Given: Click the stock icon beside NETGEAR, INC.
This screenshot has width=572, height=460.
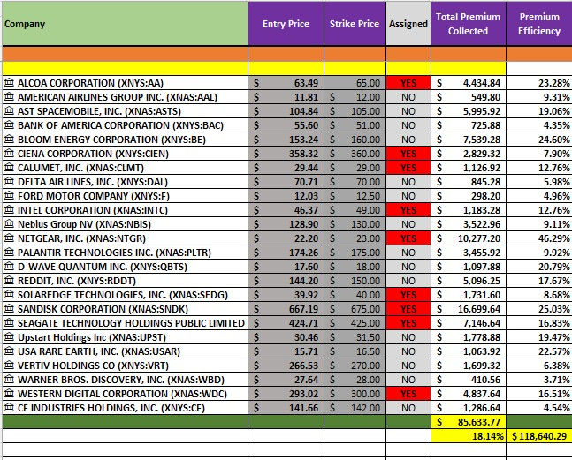Looking at the screenshot, I should pos(9,238).
